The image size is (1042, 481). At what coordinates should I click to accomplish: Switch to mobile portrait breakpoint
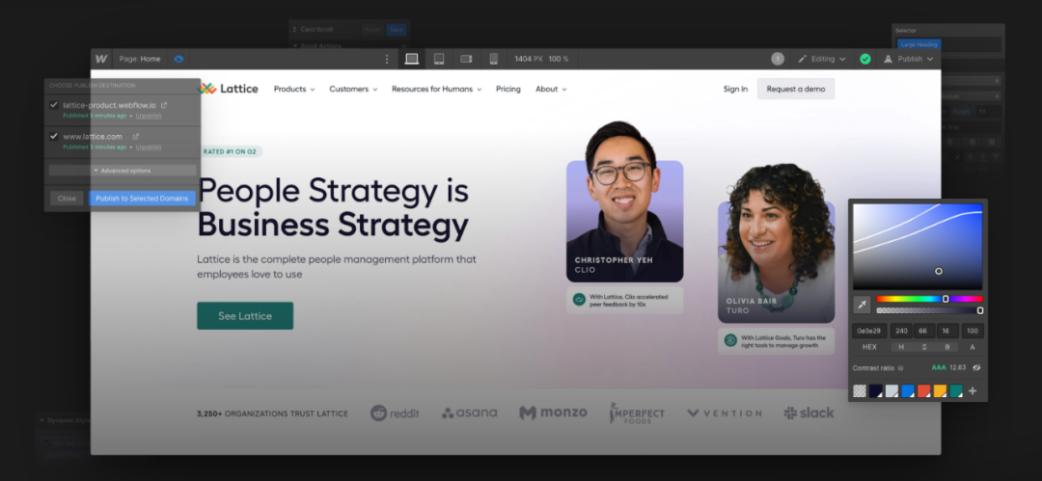tap(493, 59)
